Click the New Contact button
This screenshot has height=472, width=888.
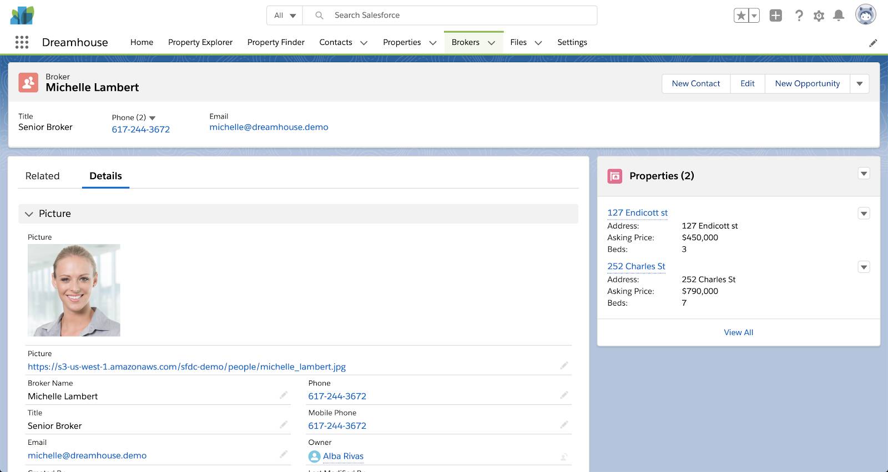pos(696,84)
